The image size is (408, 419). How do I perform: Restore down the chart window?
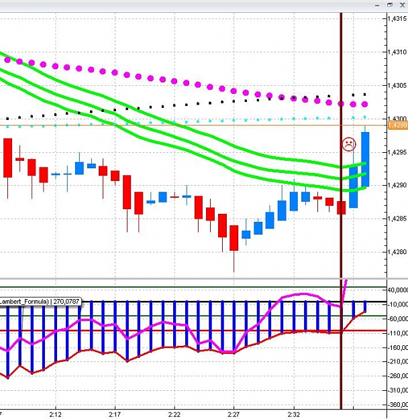click(x=390, y=5)
